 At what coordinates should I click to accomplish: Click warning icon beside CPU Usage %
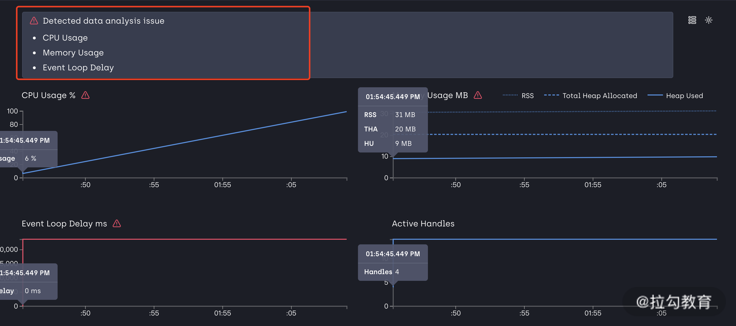point(85,95)
